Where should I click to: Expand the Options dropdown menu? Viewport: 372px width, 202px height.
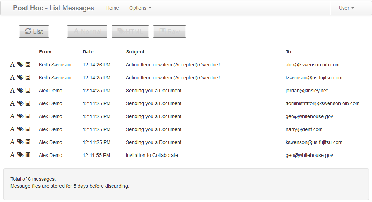point(140,8)
